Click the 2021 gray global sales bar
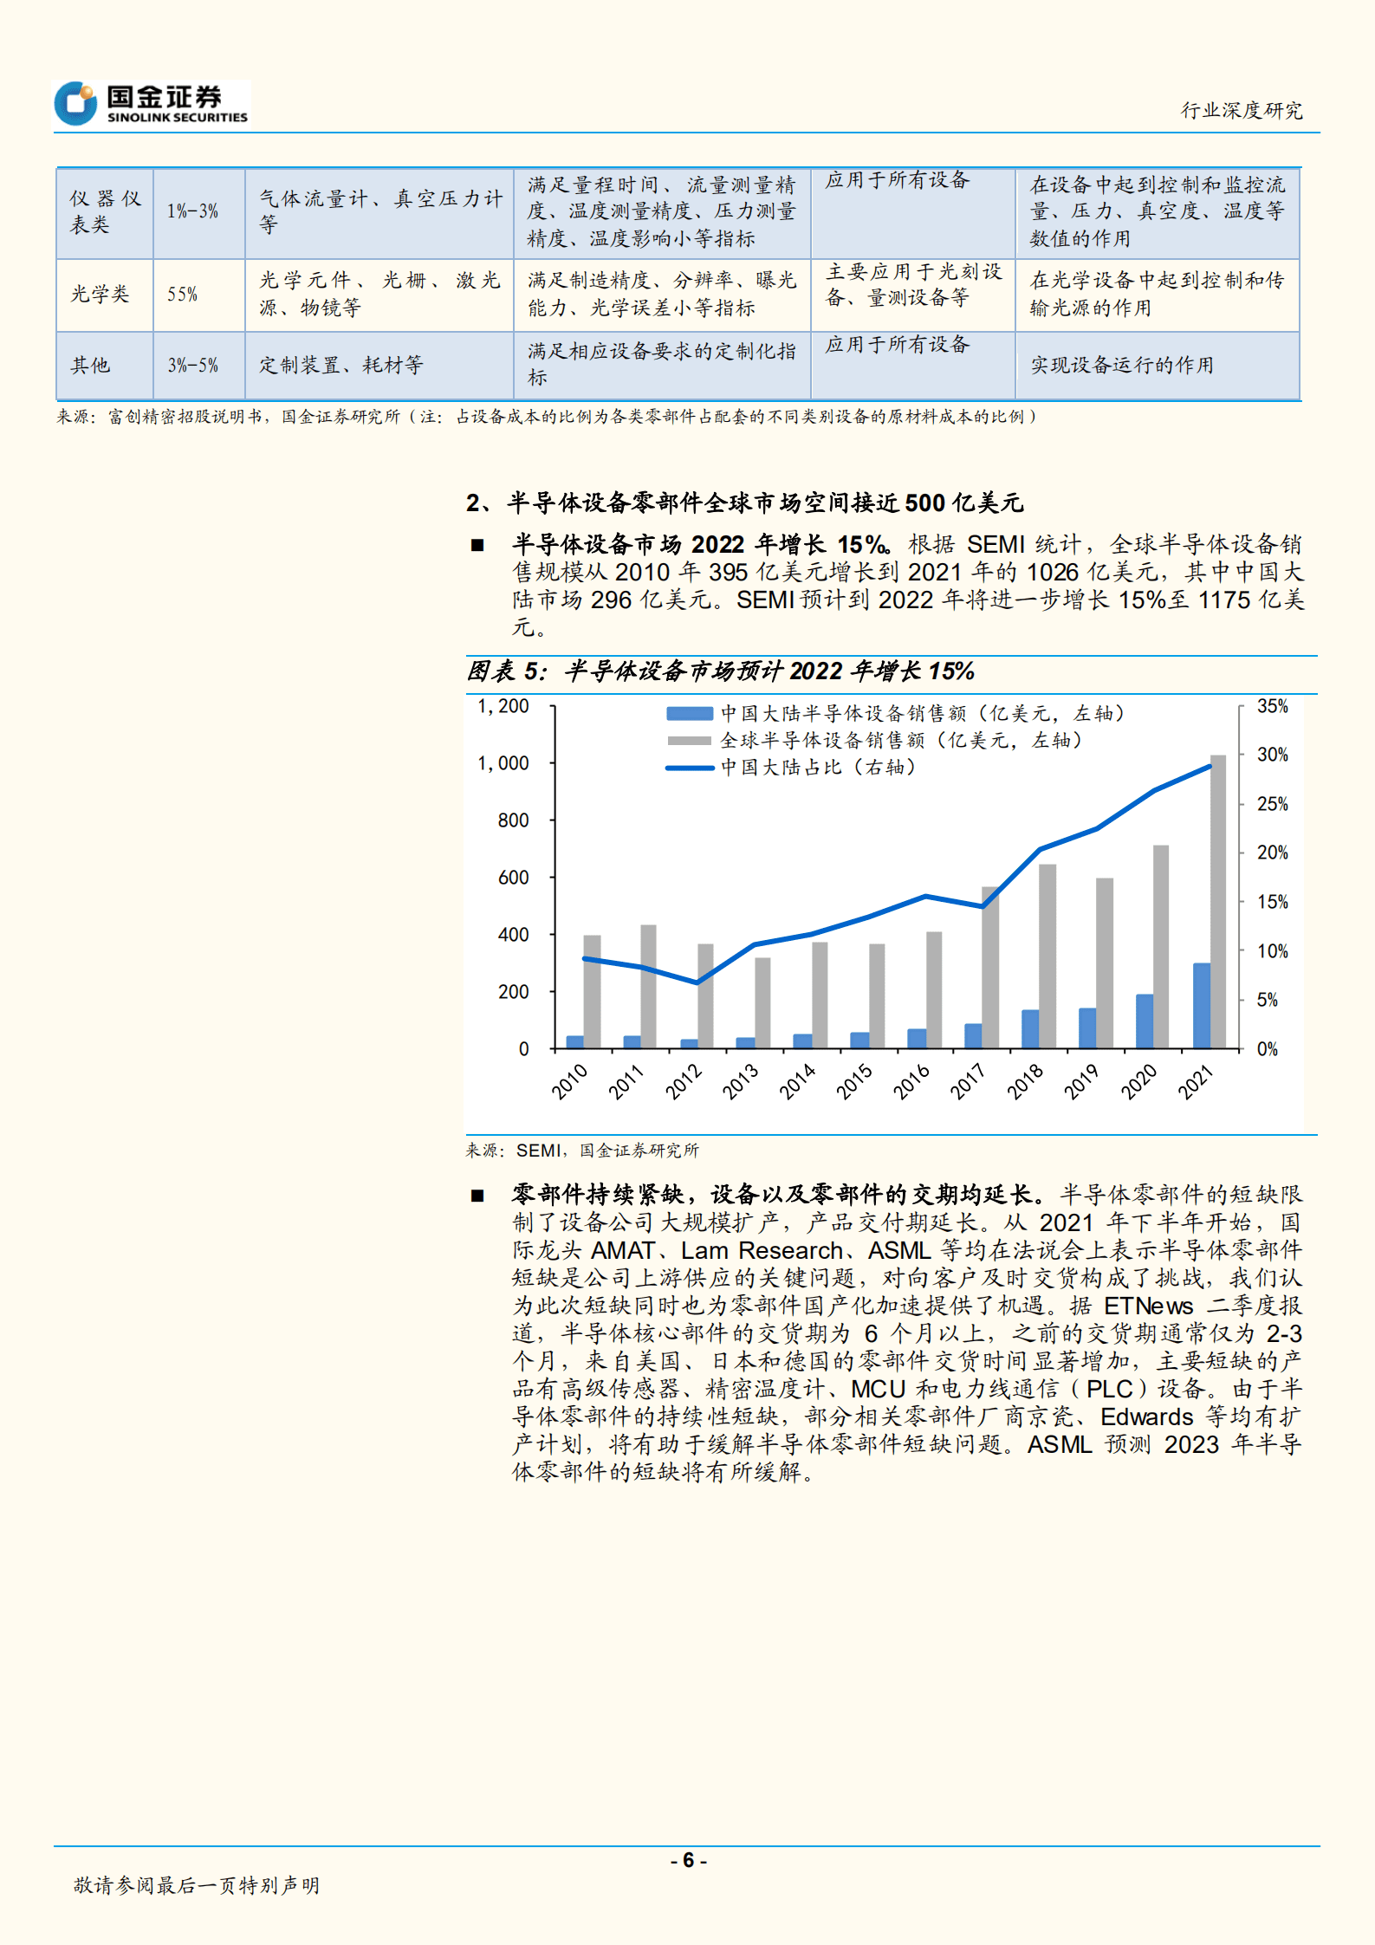 (x=1218, y=902)
